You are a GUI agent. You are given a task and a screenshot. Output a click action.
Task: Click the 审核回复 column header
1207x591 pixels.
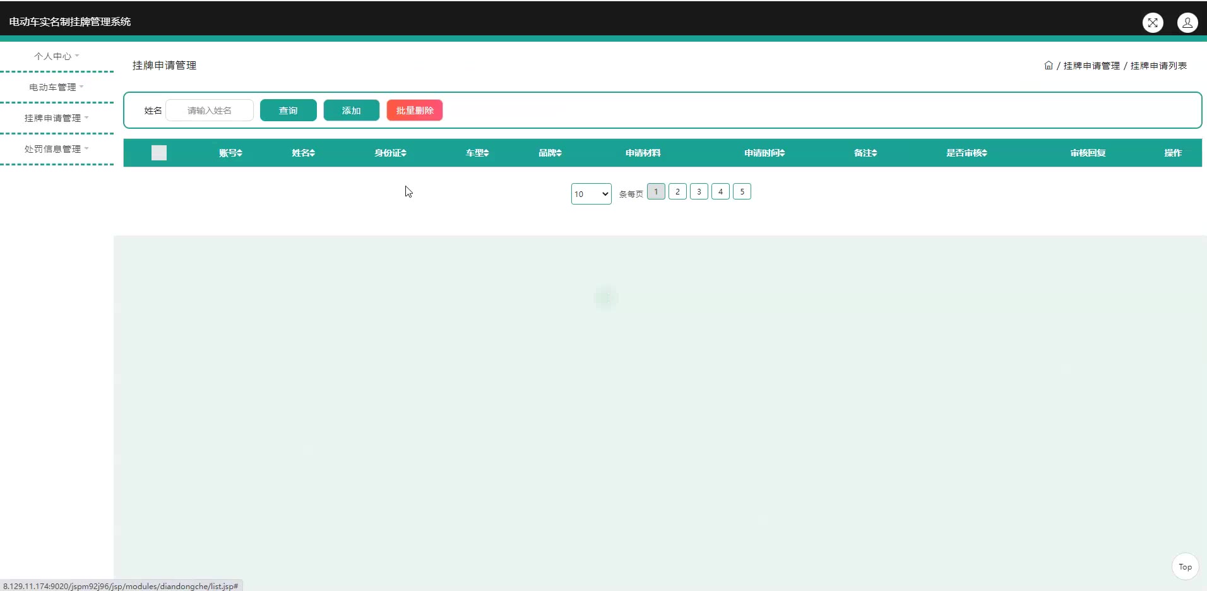(x=1088, y=153)
